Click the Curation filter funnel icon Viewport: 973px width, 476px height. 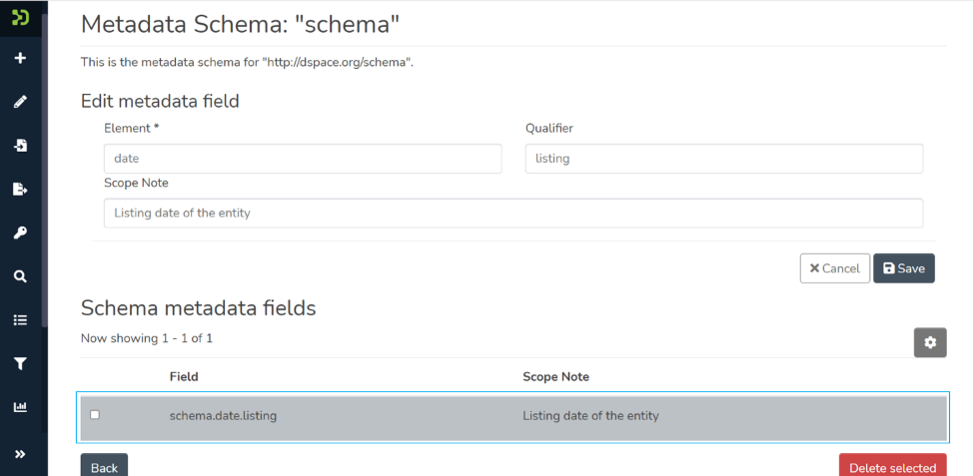click(20, 364)
